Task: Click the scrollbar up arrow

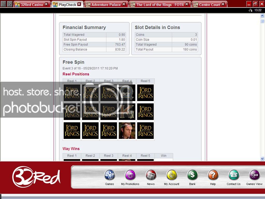Action: (x=262, y=16)
